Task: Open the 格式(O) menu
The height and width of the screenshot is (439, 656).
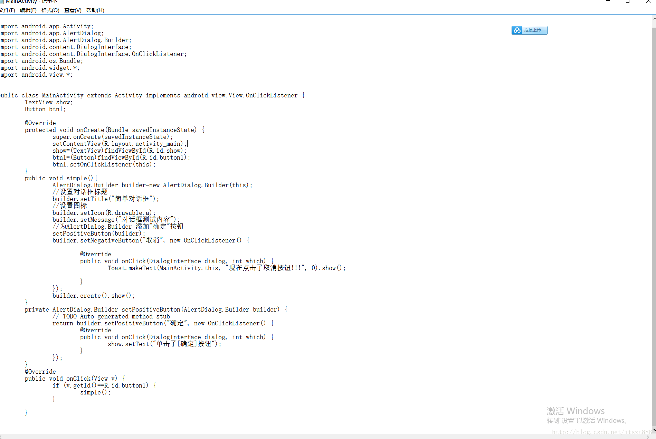Action: tap(50, 10)
